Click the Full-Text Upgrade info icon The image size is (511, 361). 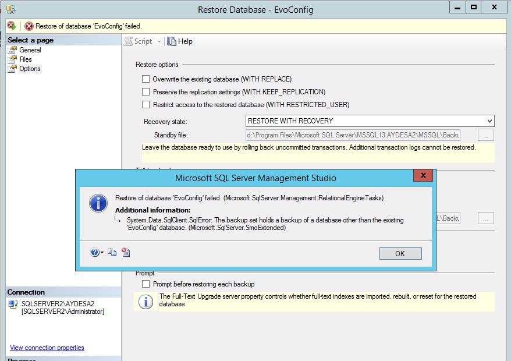(x=146, y=302)
